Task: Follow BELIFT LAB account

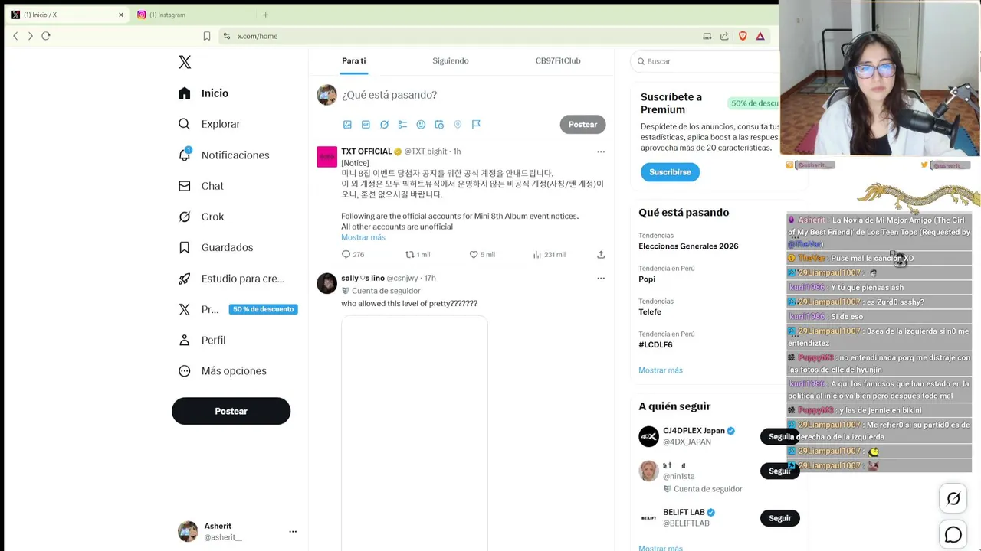Action: pos(779,518)
